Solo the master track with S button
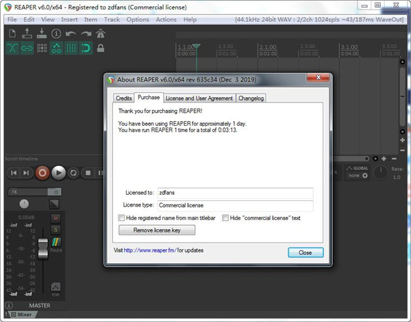Screen dimensions: 411x322 [x=56, y=229]
